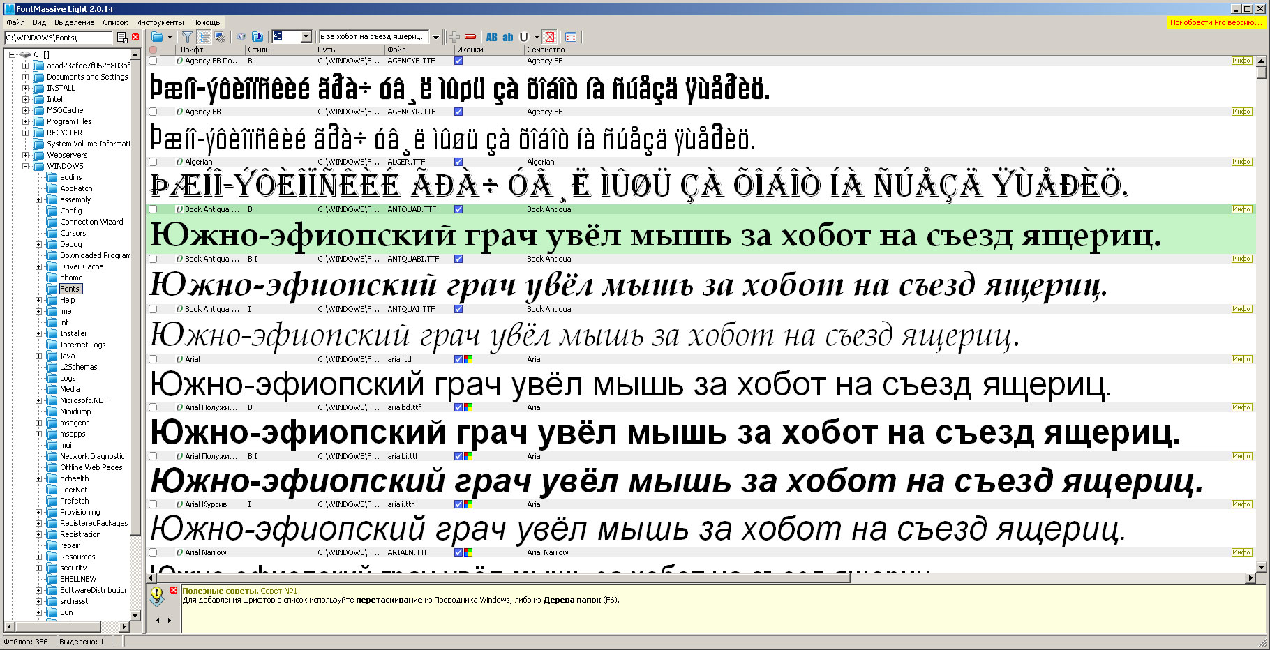Open the Выделение menu
Screen dimensions: 1270x650
click(74, 22)
